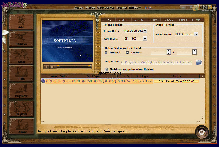Screen dimensions: 219x147
Task: Click the Buy Now button
Action: tap(21, 91)
